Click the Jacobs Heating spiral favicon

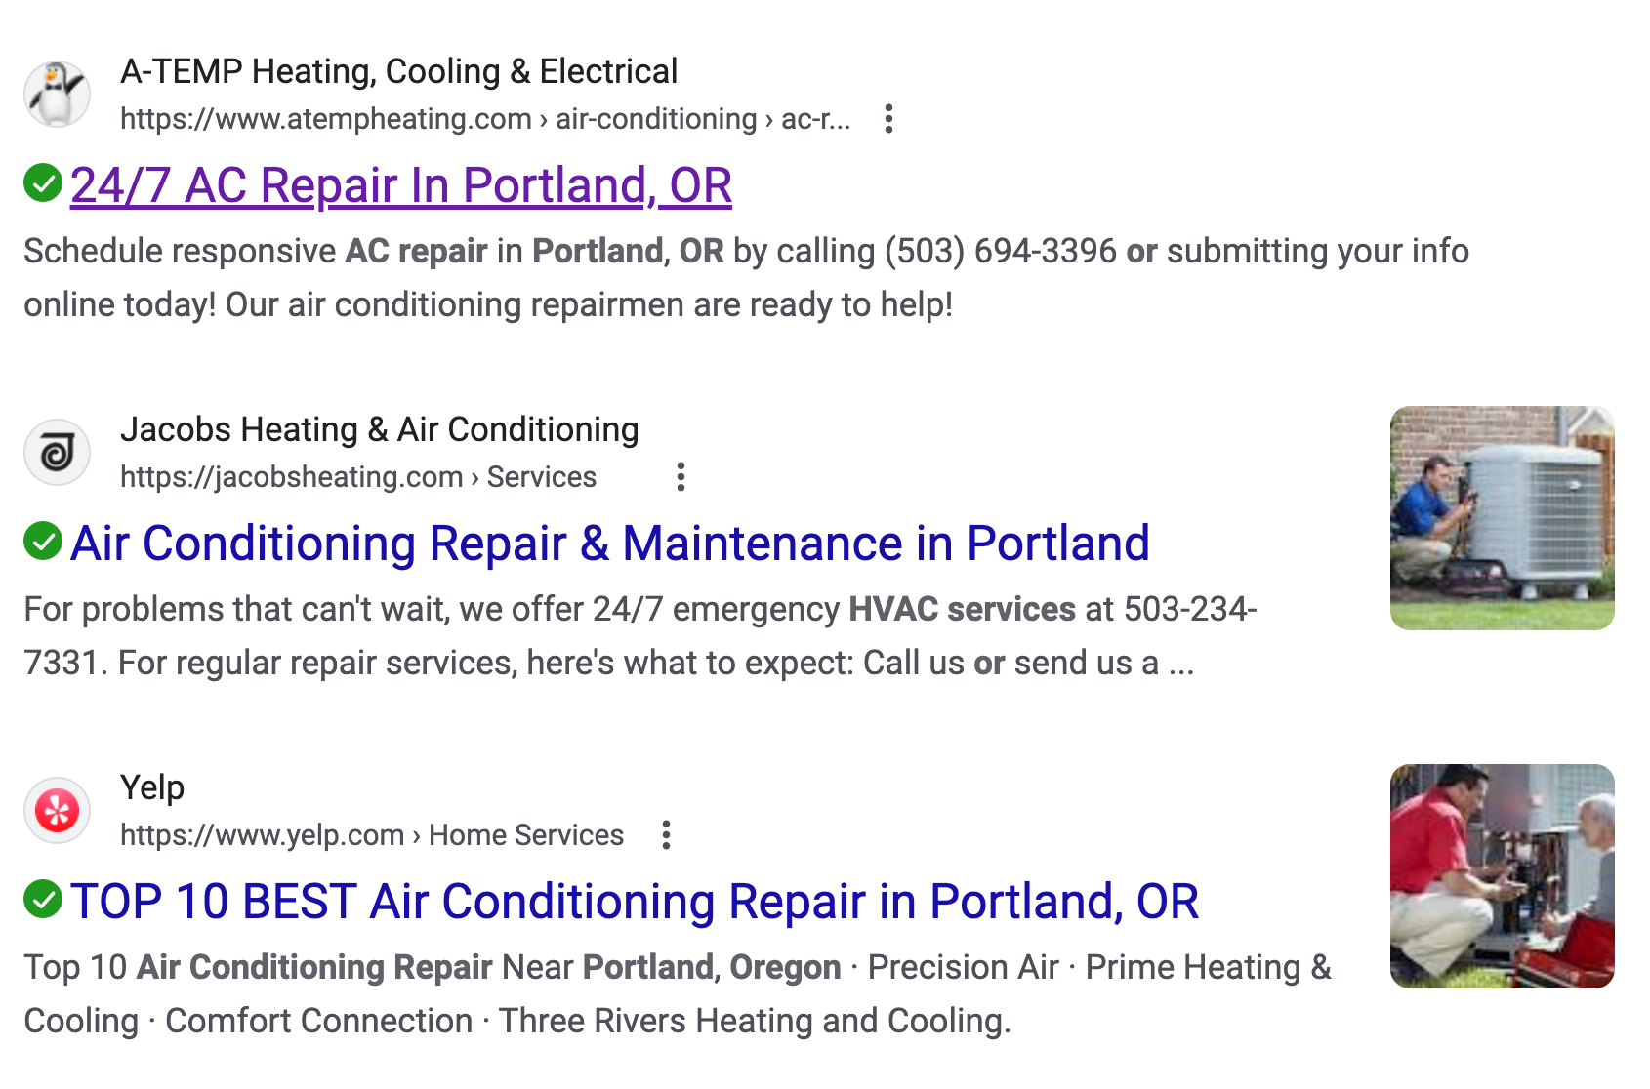point(57,453)
